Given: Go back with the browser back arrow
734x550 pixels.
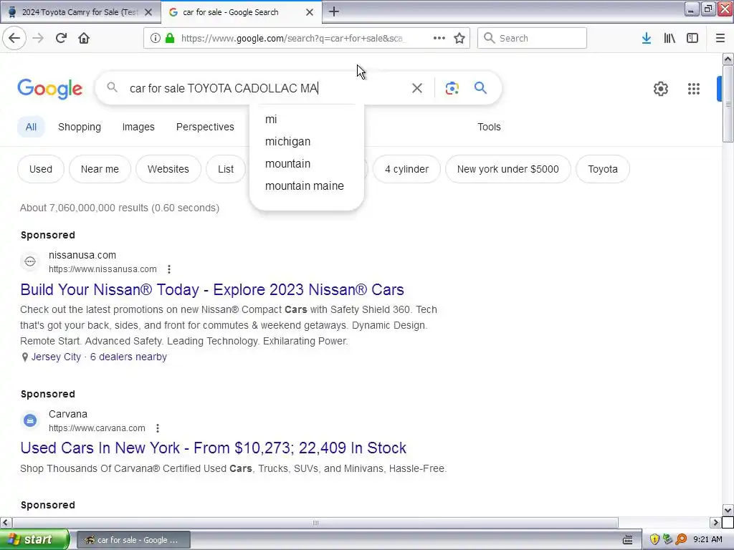Looking at the screenshot, I should pyautogui.click(x=14, y=38).
